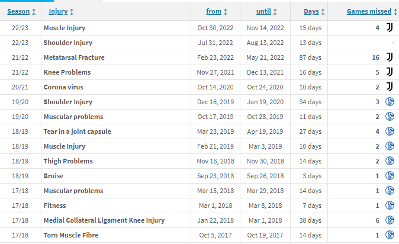This screenshot has height=244, width=399.
Task: Click the Juventus logo in Muscle Injury row
Action: [390, 27]
